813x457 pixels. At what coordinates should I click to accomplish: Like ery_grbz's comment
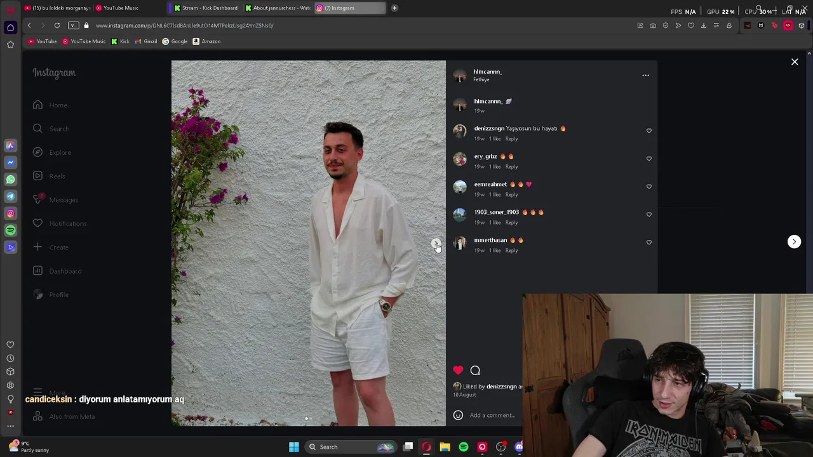coord(648,159)
